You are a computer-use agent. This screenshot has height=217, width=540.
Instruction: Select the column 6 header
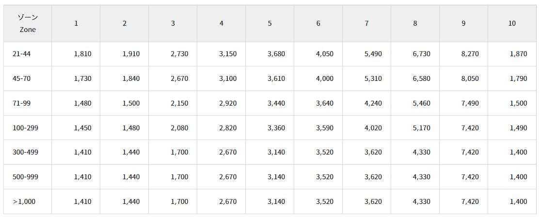(x=318, y=23)
